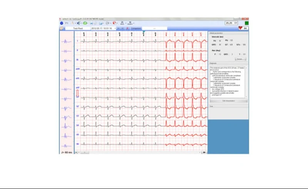Image resolution: width=308 pixels, height=189 pixels.
Task: Click the green status square at top right
Action: pos(246,23)
